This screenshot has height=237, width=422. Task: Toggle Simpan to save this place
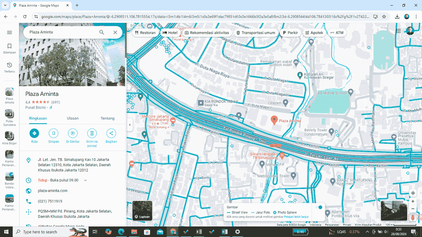pyautogui.click(x=53, y=133)
